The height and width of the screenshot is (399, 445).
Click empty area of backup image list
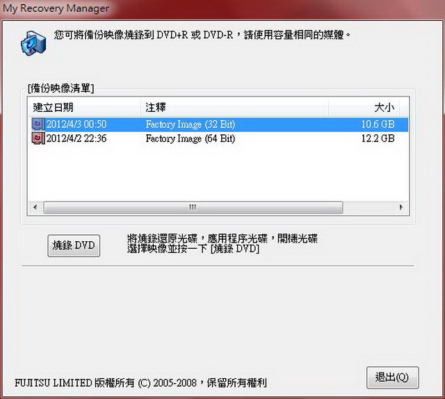[218, 173]
